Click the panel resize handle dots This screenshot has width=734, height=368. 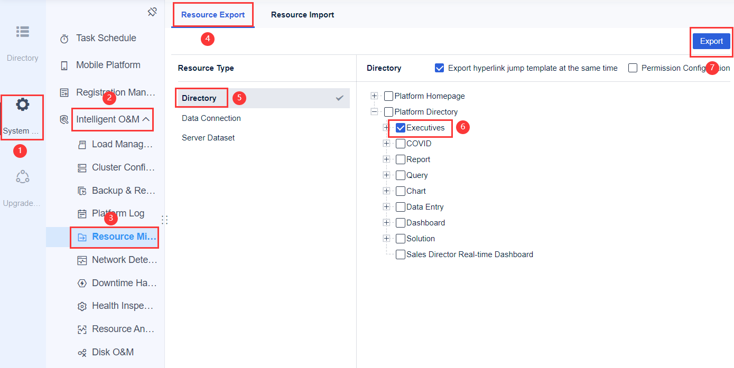pyautogui.click(x=165, y=220)
